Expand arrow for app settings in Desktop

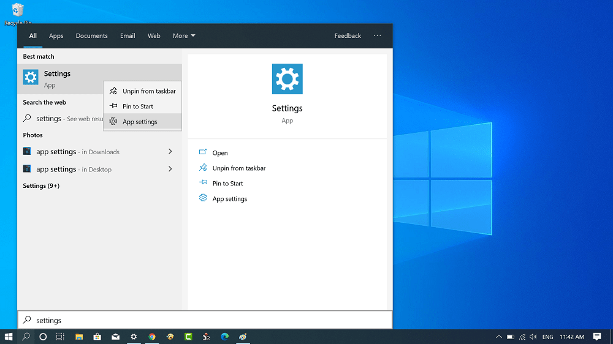tap(170, 169)
